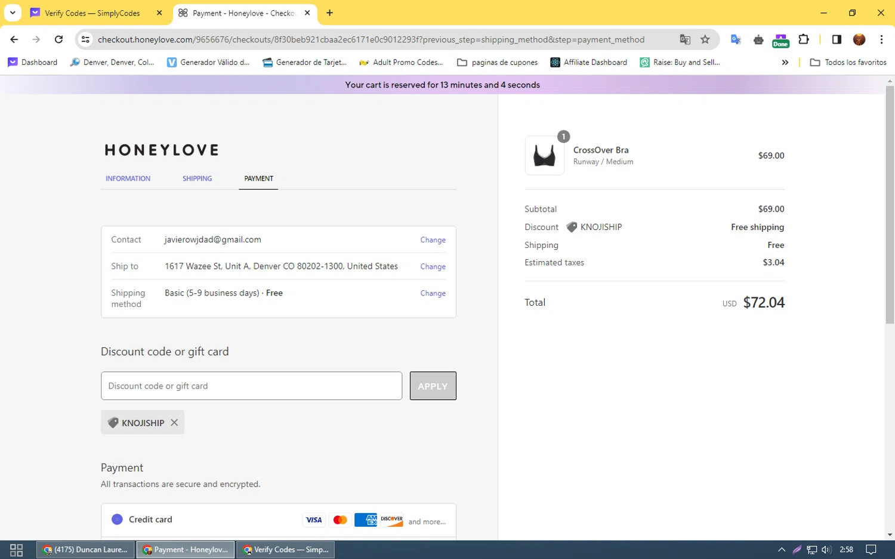Screen dimensions: 895x559
Task: Open the purple Done extension icon
Action: 780,40
